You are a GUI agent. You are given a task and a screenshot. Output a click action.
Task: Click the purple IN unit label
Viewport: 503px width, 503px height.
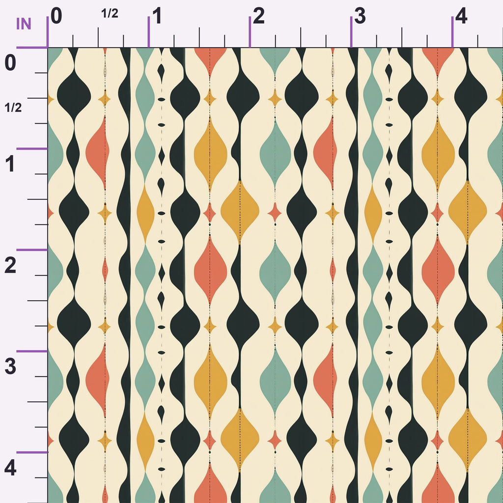pos(24,24)
